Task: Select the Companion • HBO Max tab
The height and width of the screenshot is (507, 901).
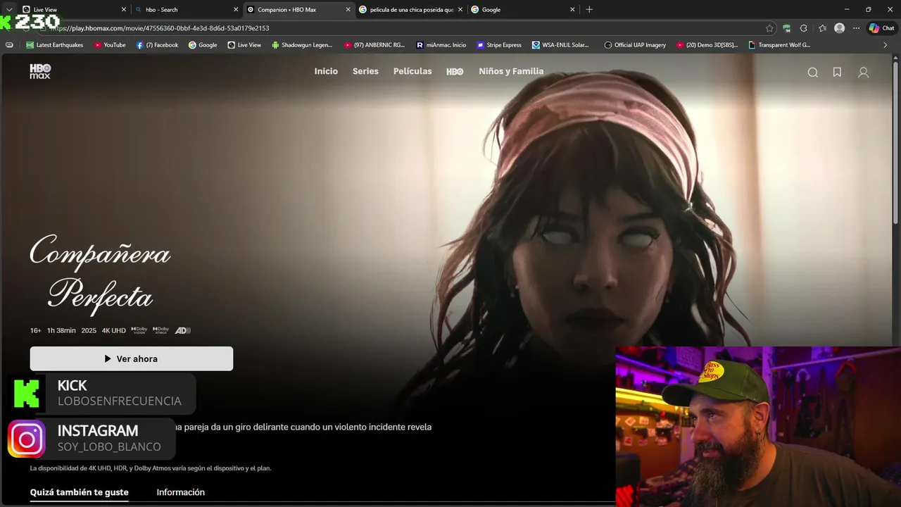Action: (298, 10)
